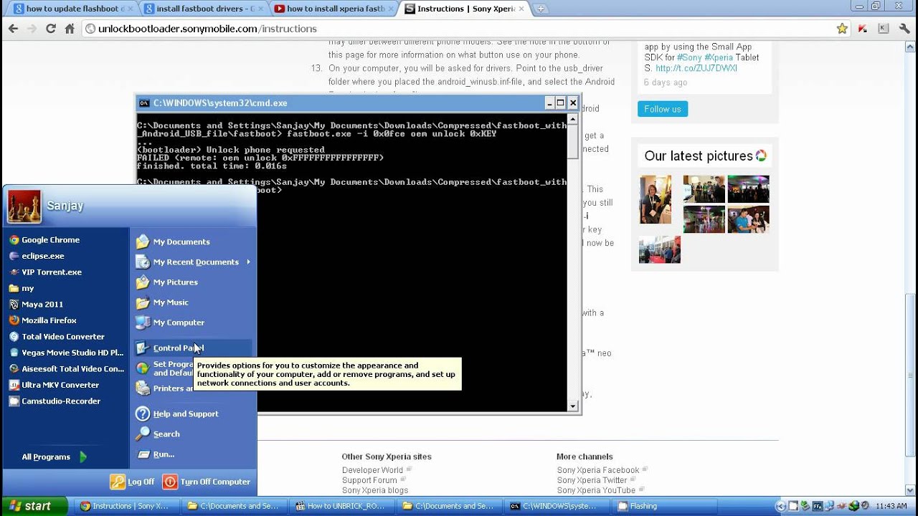918x516 pixels.
Task: Open Sony Xperia YouTube link
Action: click(596, 490)
